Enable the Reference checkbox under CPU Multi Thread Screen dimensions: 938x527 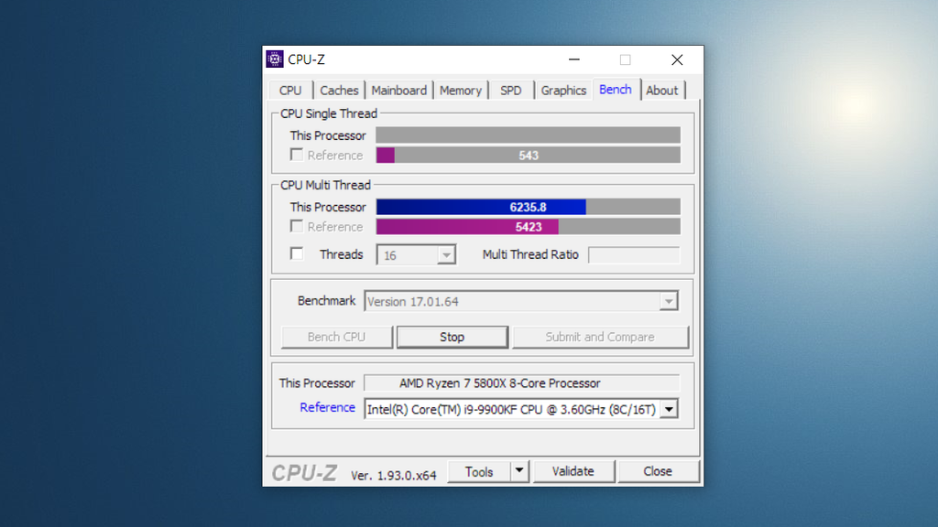tap(296, 226)
